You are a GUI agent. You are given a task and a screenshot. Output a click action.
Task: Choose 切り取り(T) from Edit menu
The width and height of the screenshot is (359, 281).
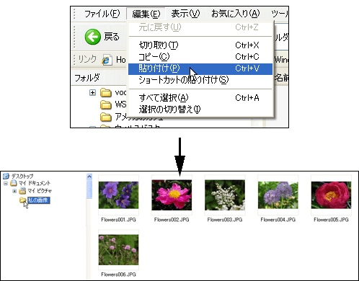tap(200, 45)
